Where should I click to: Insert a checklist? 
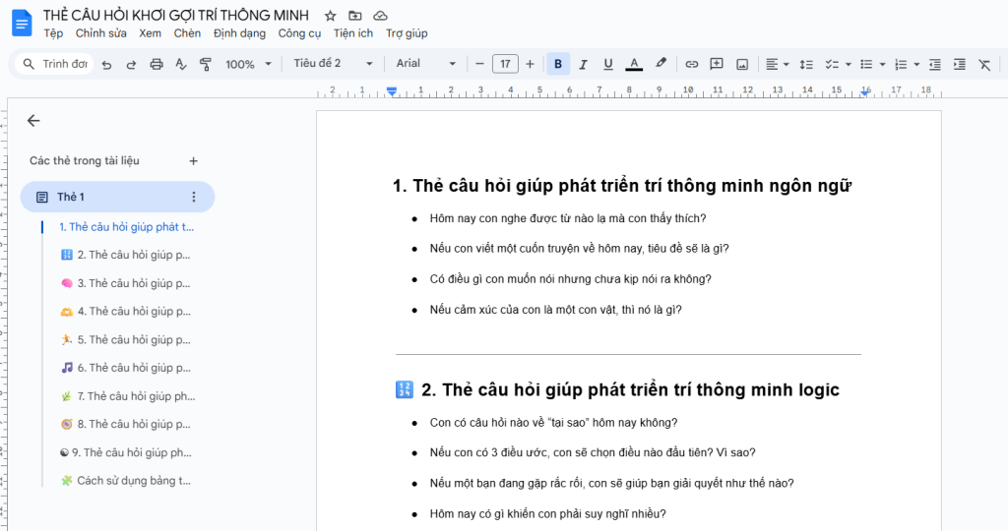(832, 64)
